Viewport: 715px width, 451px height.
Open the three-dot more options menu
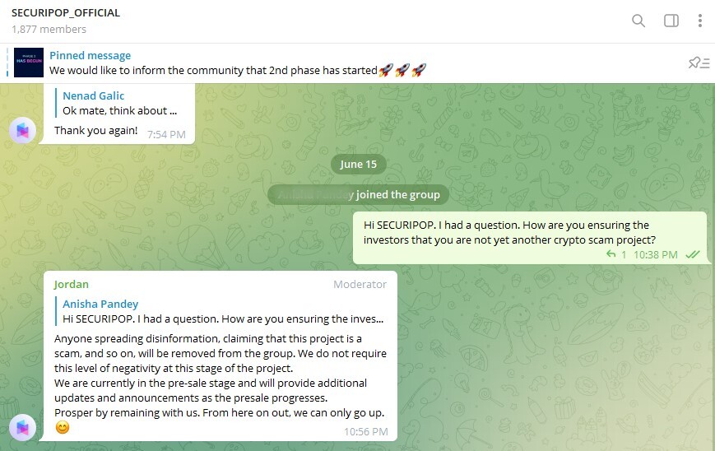[x=700, y=21]
